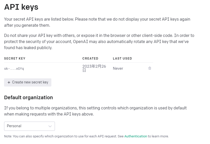Viewport: 210px width, 144px height.
Task: Click the 2023年2月26日 created date
Action: tap(94, 68)
